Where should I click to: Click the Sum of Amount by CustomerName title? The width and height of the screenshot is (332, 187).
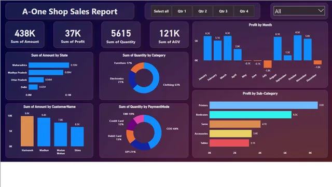49,106
